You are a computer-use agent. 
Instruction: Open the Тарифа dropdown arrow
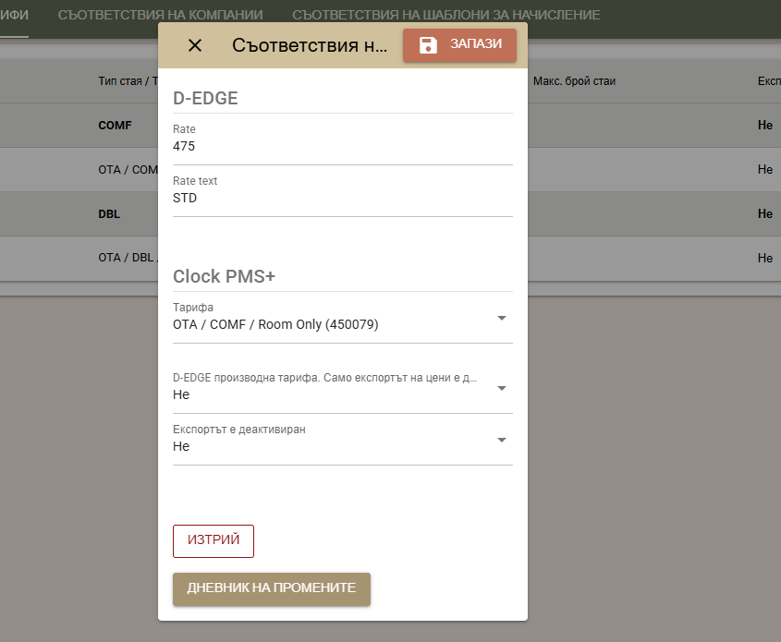coord(502,318)
